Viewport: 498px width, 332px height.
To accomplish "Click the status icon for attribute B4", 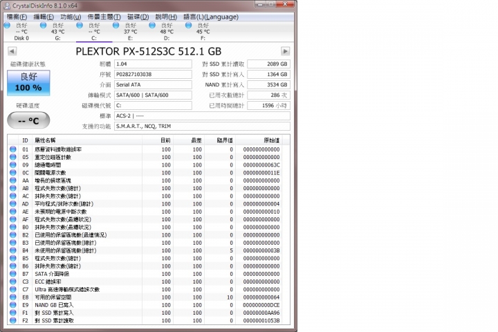I will [x=13, y=250].
